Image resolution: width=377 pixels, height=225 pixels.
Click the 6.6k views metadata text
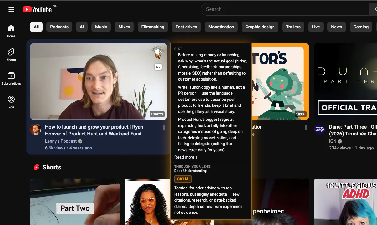point(55,148)
